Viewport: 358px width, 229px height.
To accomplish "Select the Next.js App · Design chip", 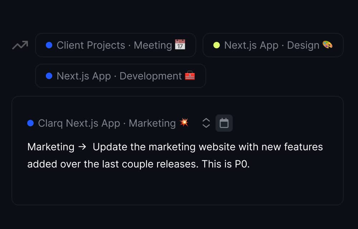I will 273,45.
